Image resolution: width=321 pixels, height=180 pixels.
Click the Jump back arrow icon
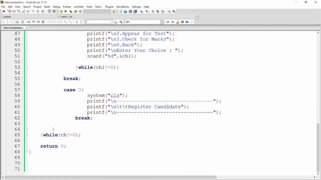(x=168, y=22)
